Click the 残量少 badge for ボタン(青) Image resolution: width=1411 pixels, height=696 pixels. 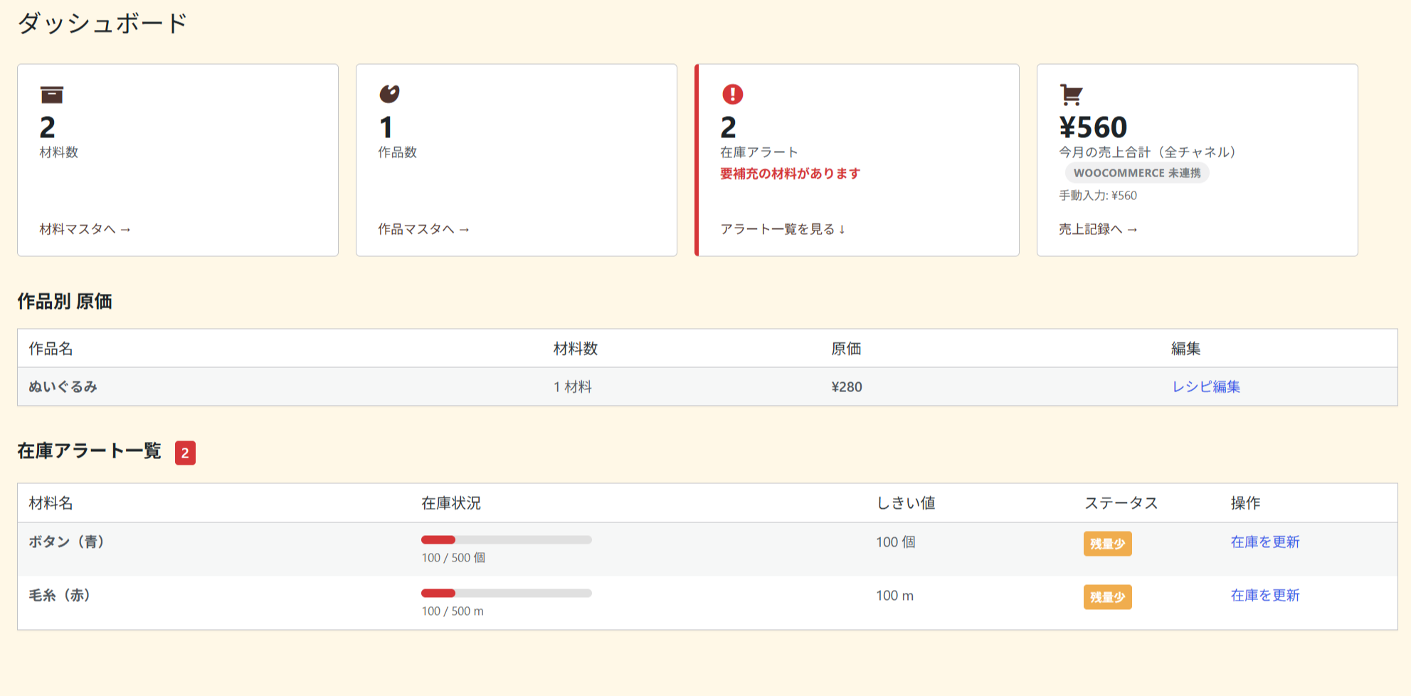pyautogui.click(x=1107, y=544)
